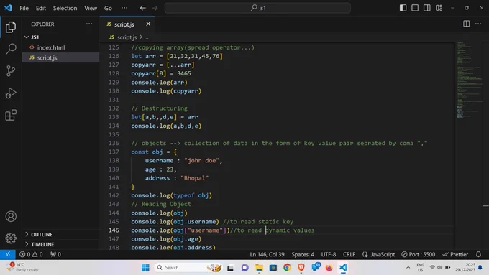The height and width of the screenshot is (275, 489).
Task: Open Windows Start menu
Action: pyautogui.click(x=146, y=268)
